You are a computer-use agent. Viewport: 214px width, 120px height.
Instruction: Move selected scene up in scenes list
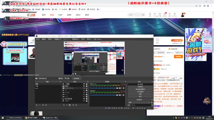[x=43, y=105]
